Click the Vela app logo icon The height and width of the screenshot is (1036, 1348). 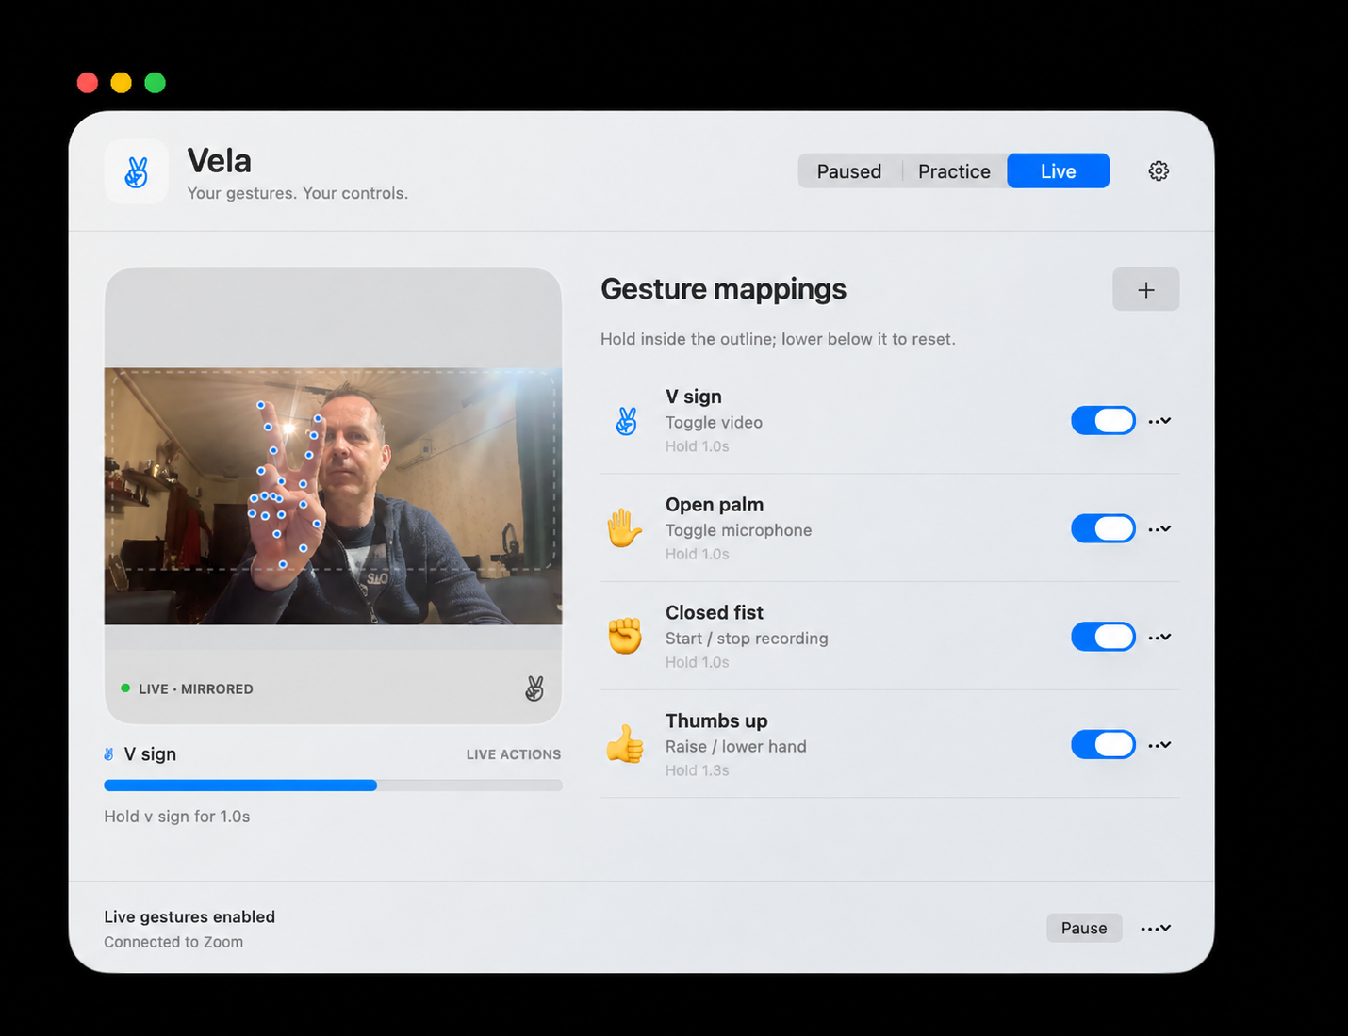point(137,171)
